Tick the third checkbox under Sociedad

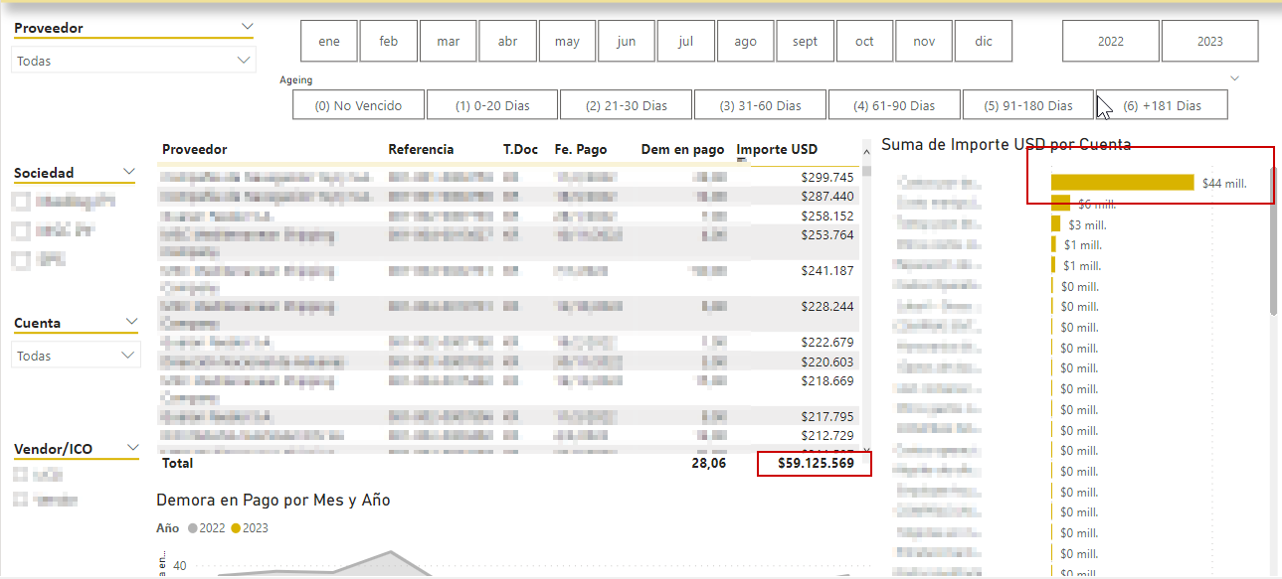[x=21, y=260]
